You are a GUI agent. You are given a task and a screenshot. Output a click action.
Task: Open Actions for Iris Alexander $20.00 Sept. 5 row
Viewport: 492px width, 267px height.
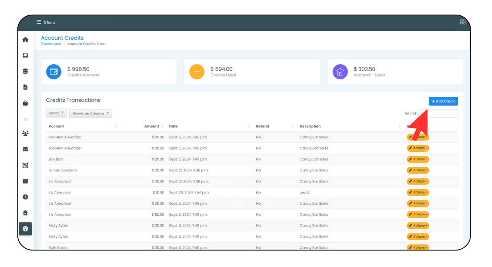tap(418, 203)
